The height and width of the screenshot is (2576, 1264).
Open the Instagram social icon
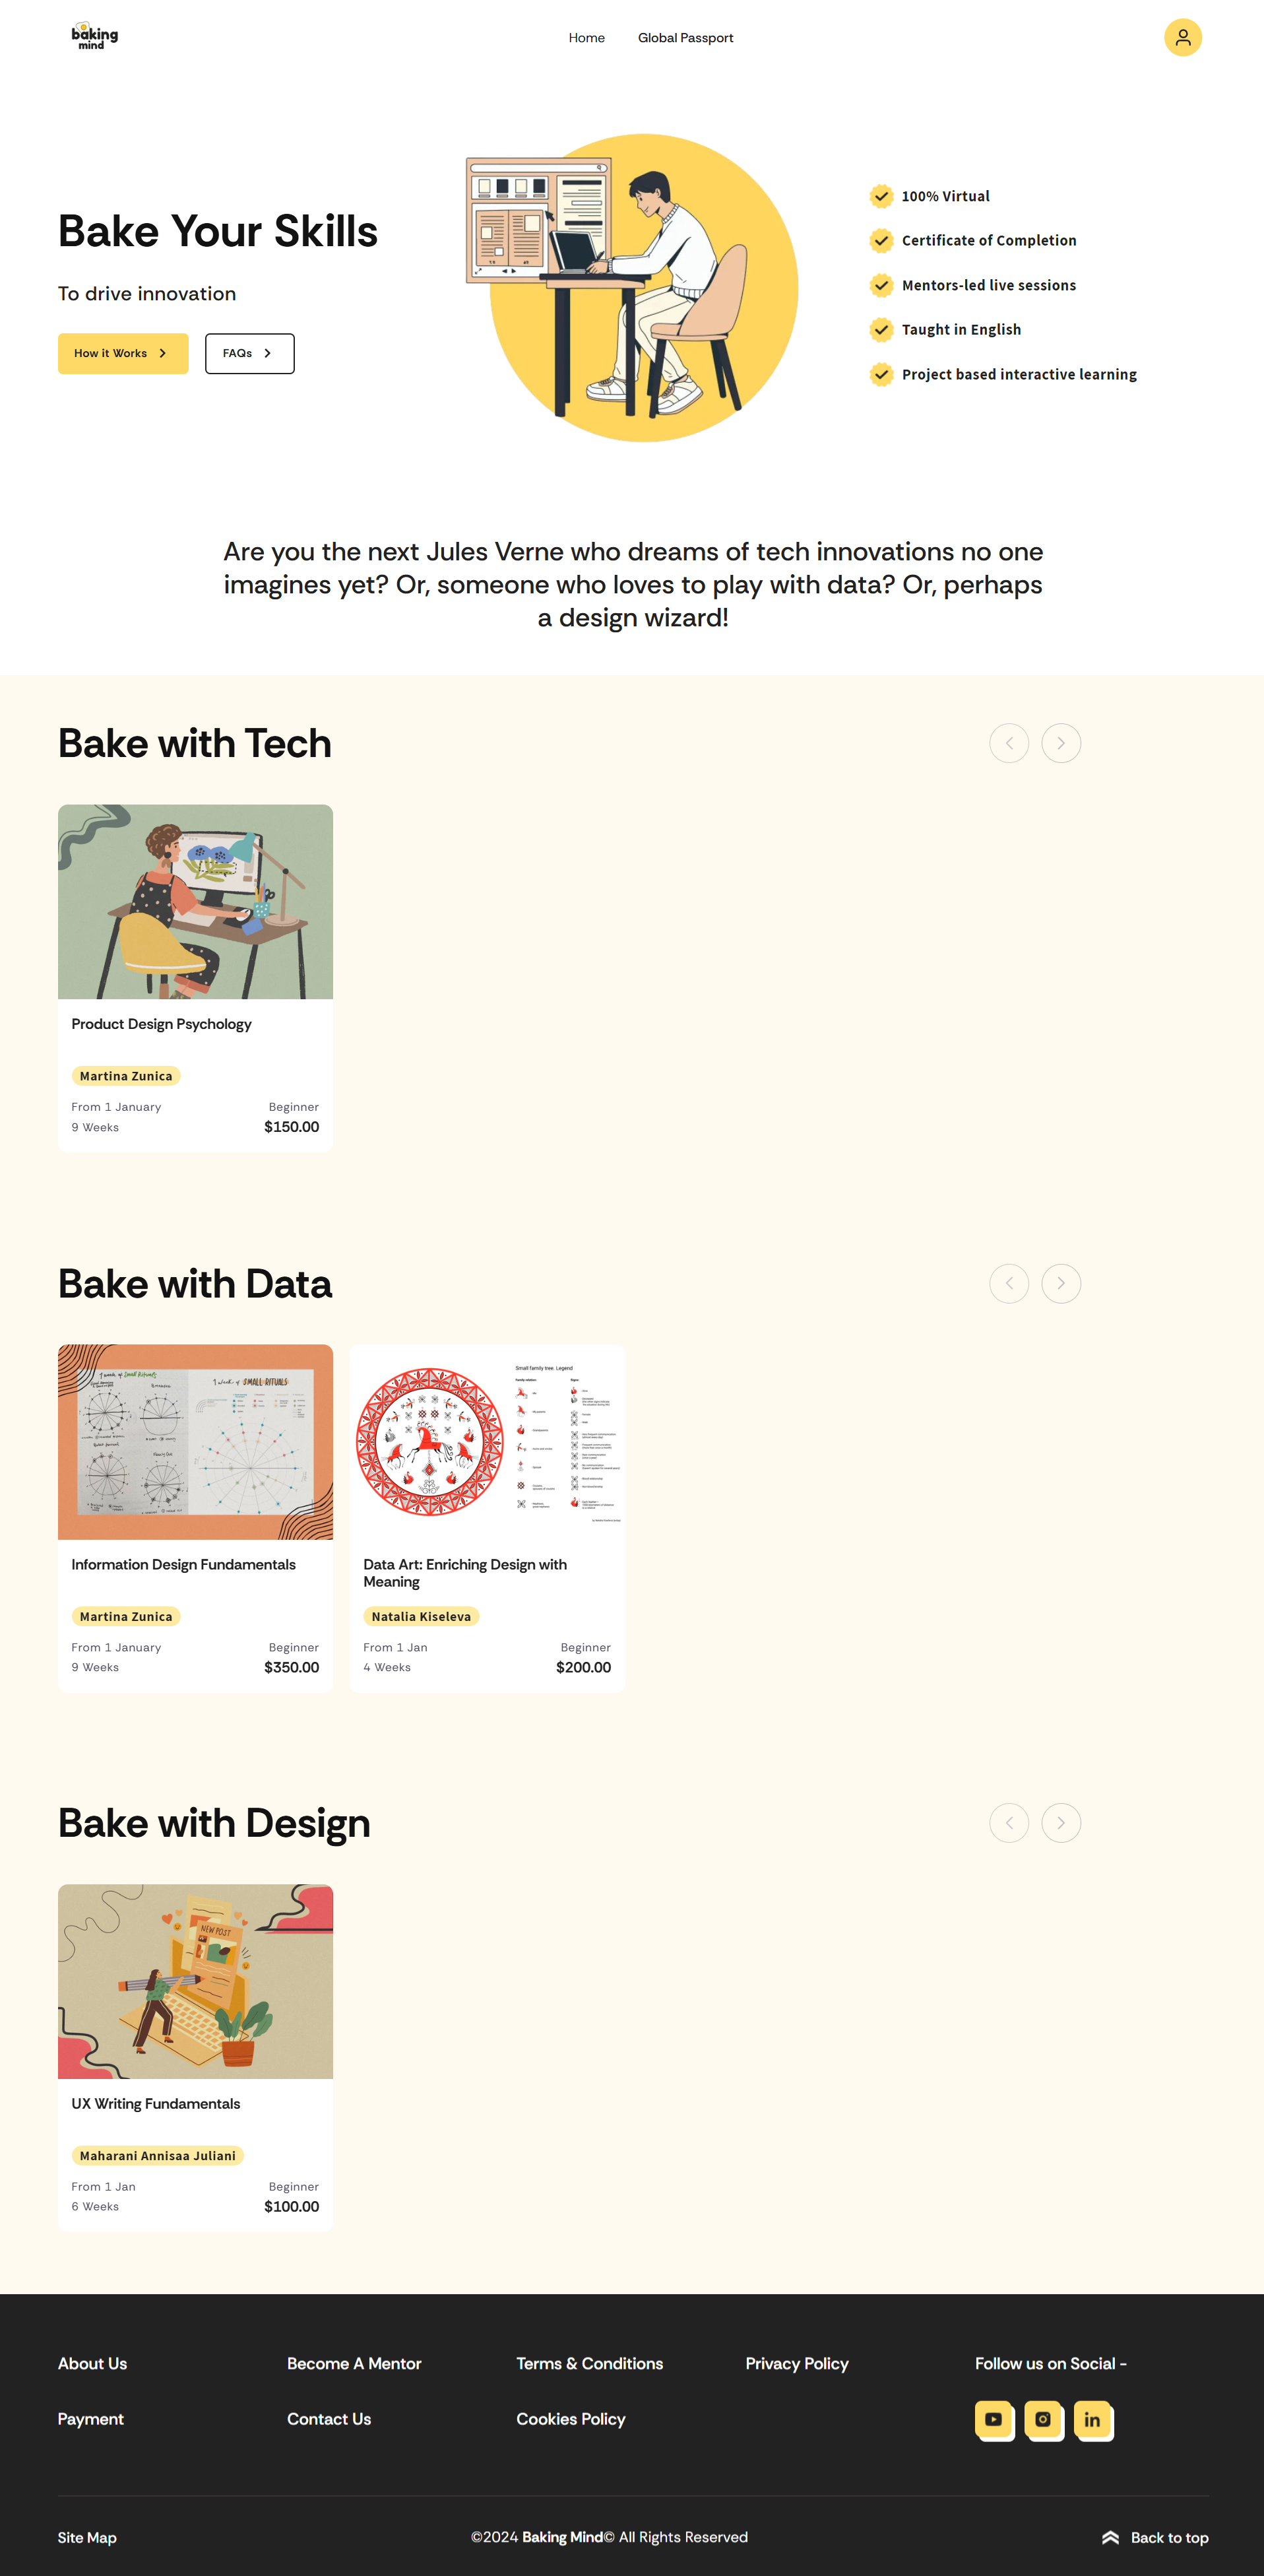[1042, 2419]
